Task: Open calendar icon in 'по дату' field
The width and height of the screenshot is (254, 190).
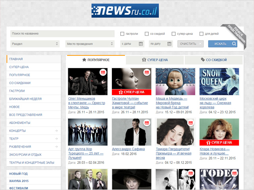Action: pos(169,44)
